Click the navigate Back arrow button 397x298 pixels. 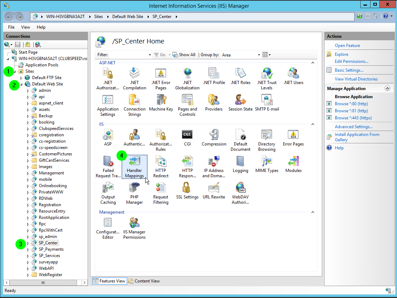[x=9, y=17]
